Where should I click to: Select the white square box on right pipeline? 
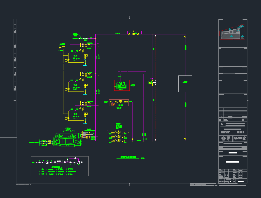[185, 84]
